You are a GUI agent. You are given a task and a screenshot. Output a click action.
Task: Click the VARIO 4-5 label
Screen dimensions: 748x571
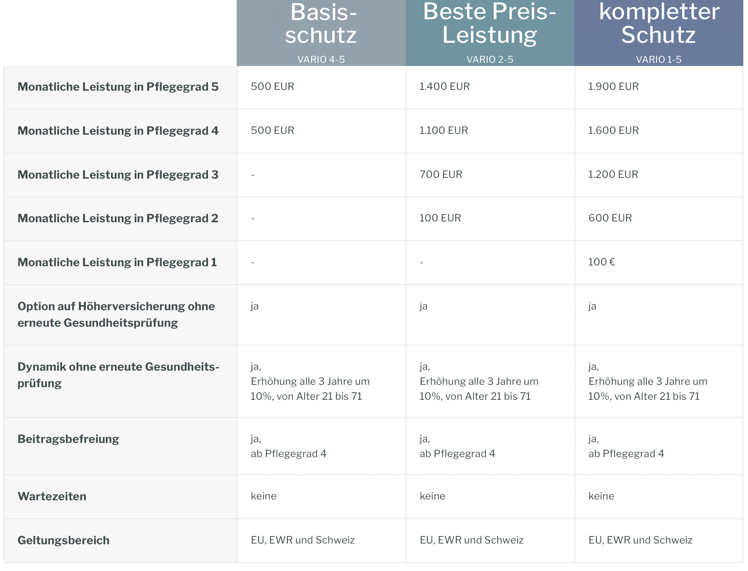[321, 60]
